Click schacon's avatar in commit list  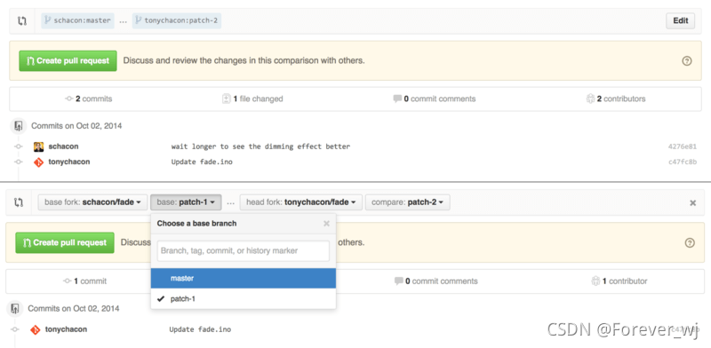(x=38, y=146)
